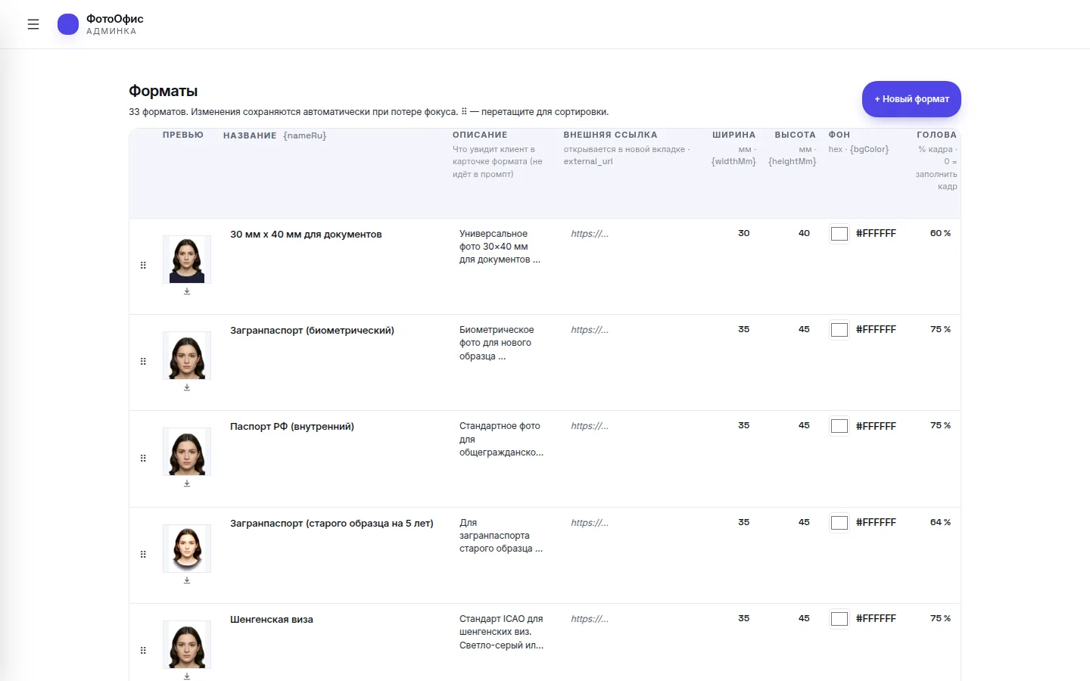
Task: Grab the drag handle of the 30 мм x 40 мм row
Action: [143, 266]
